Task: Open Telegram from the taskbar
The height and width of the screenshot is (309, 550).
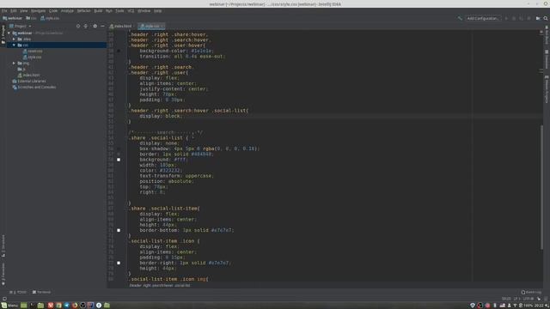Action: pos(67,306)
